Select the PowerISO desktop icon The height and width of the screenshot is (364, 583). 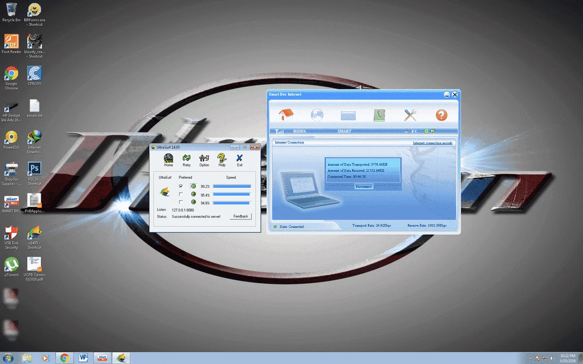12,140
